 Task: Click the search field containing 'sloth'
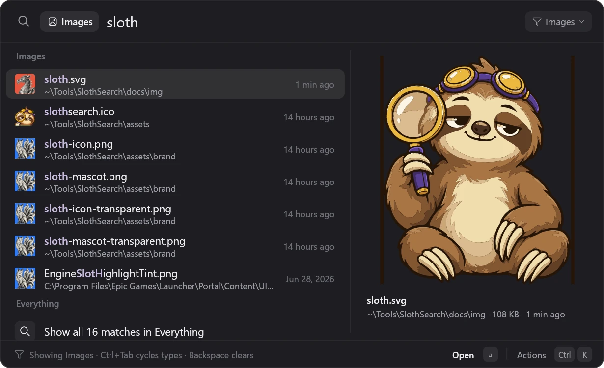click(x=312, y=22)
